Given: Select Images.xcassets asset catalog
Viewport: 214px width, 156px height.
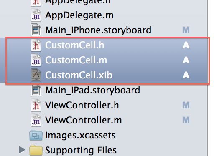Looking at the screenshot, I should (x=80, y=135).
